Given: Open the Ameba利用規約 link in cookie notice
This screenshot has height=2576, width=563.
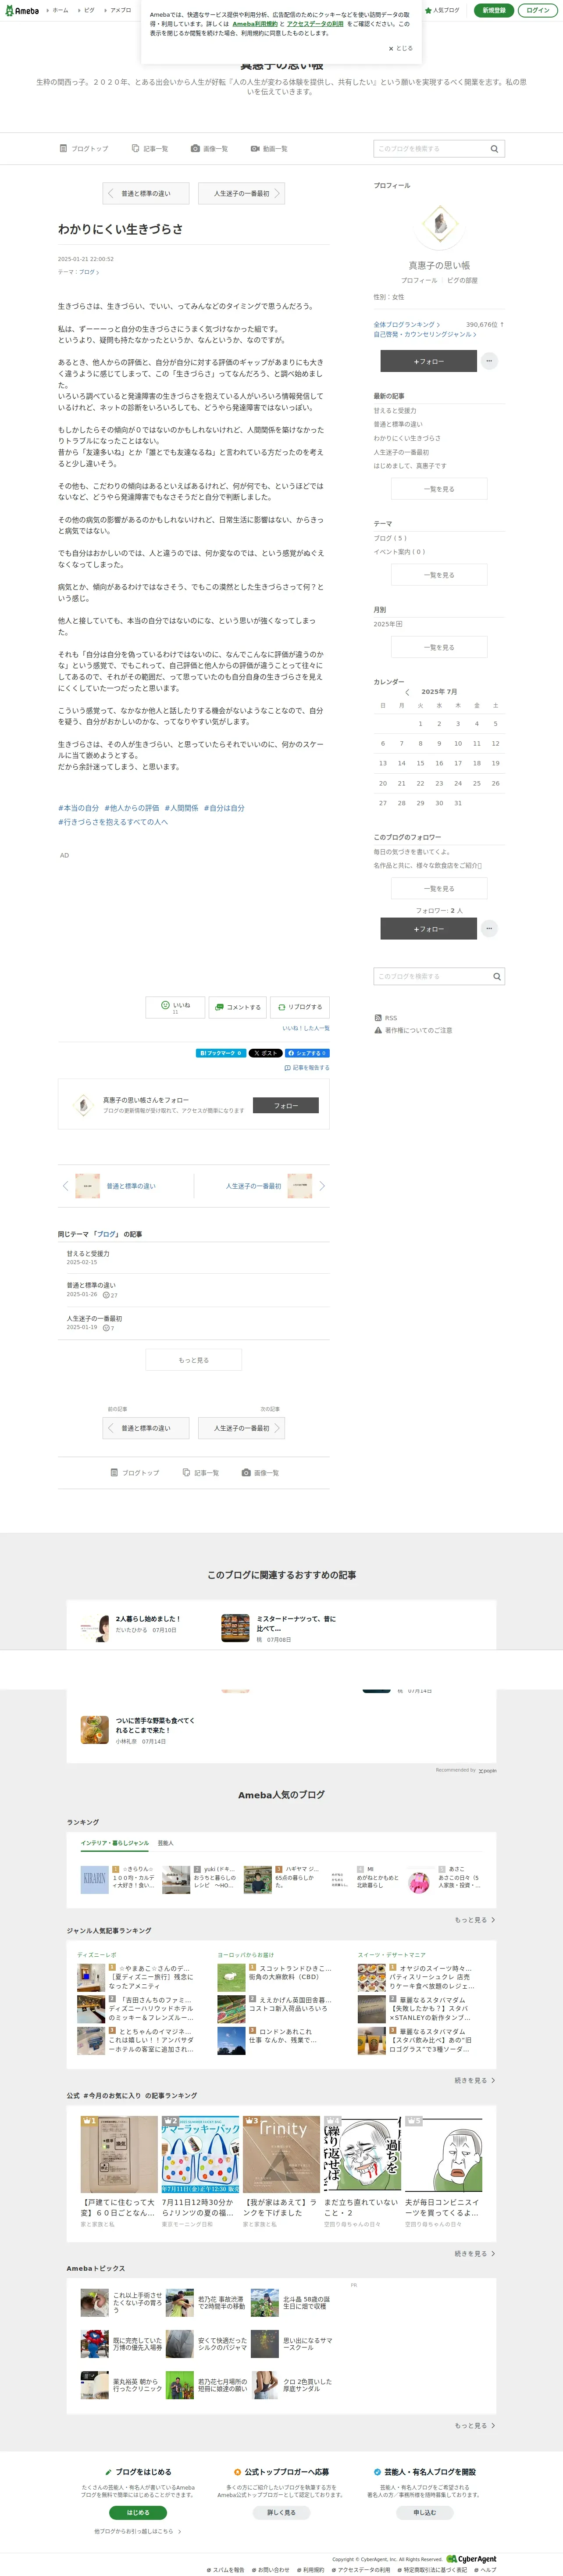Looking at the screenshot, I should 255,24.
